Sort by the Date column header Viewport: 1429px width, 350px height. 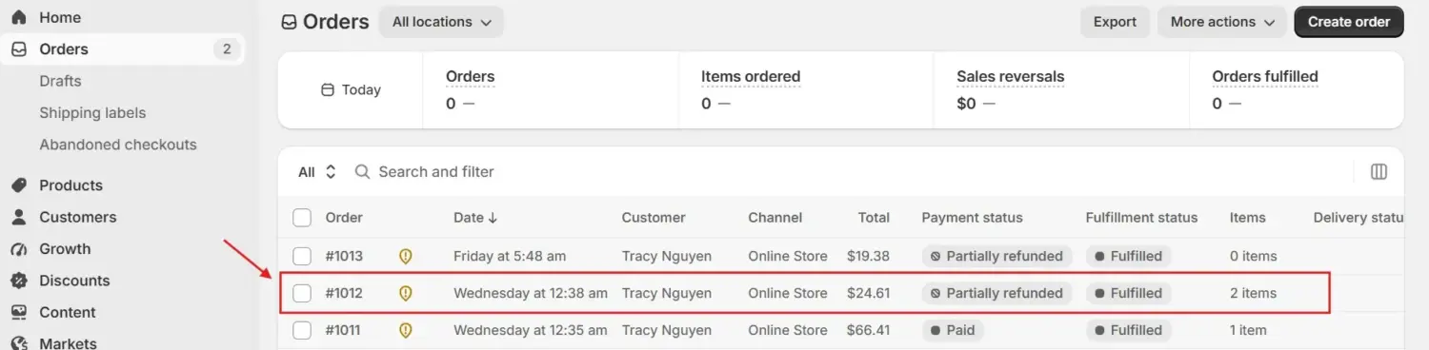coord(475,218)
